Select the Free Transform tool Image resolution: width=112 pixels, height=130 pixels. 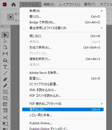point(5,124)
